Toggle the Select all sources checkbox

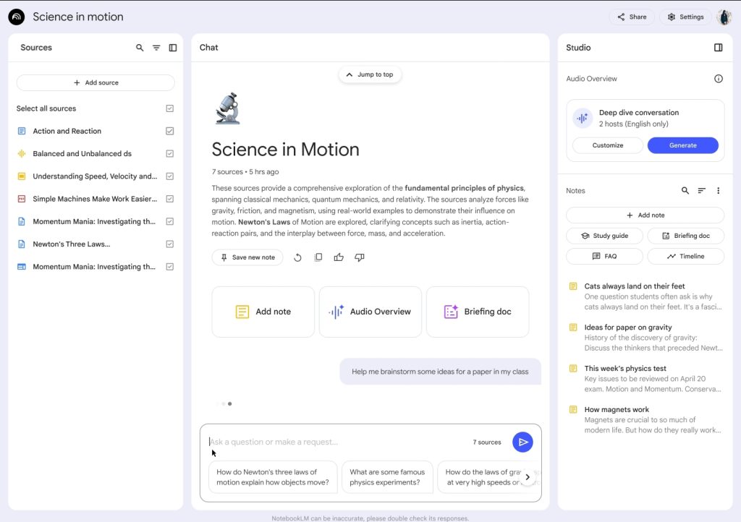tap(169, 108)
